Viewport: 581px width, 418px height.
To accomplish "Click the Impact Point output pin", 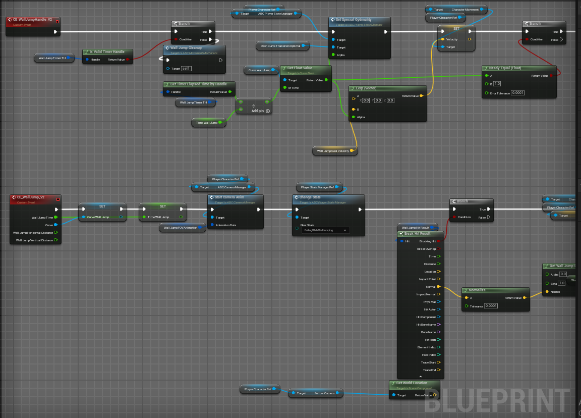I will [438, 279].
